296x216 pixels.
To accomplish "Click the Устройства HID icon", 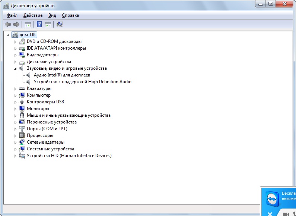I will click(x=22, y=156).
